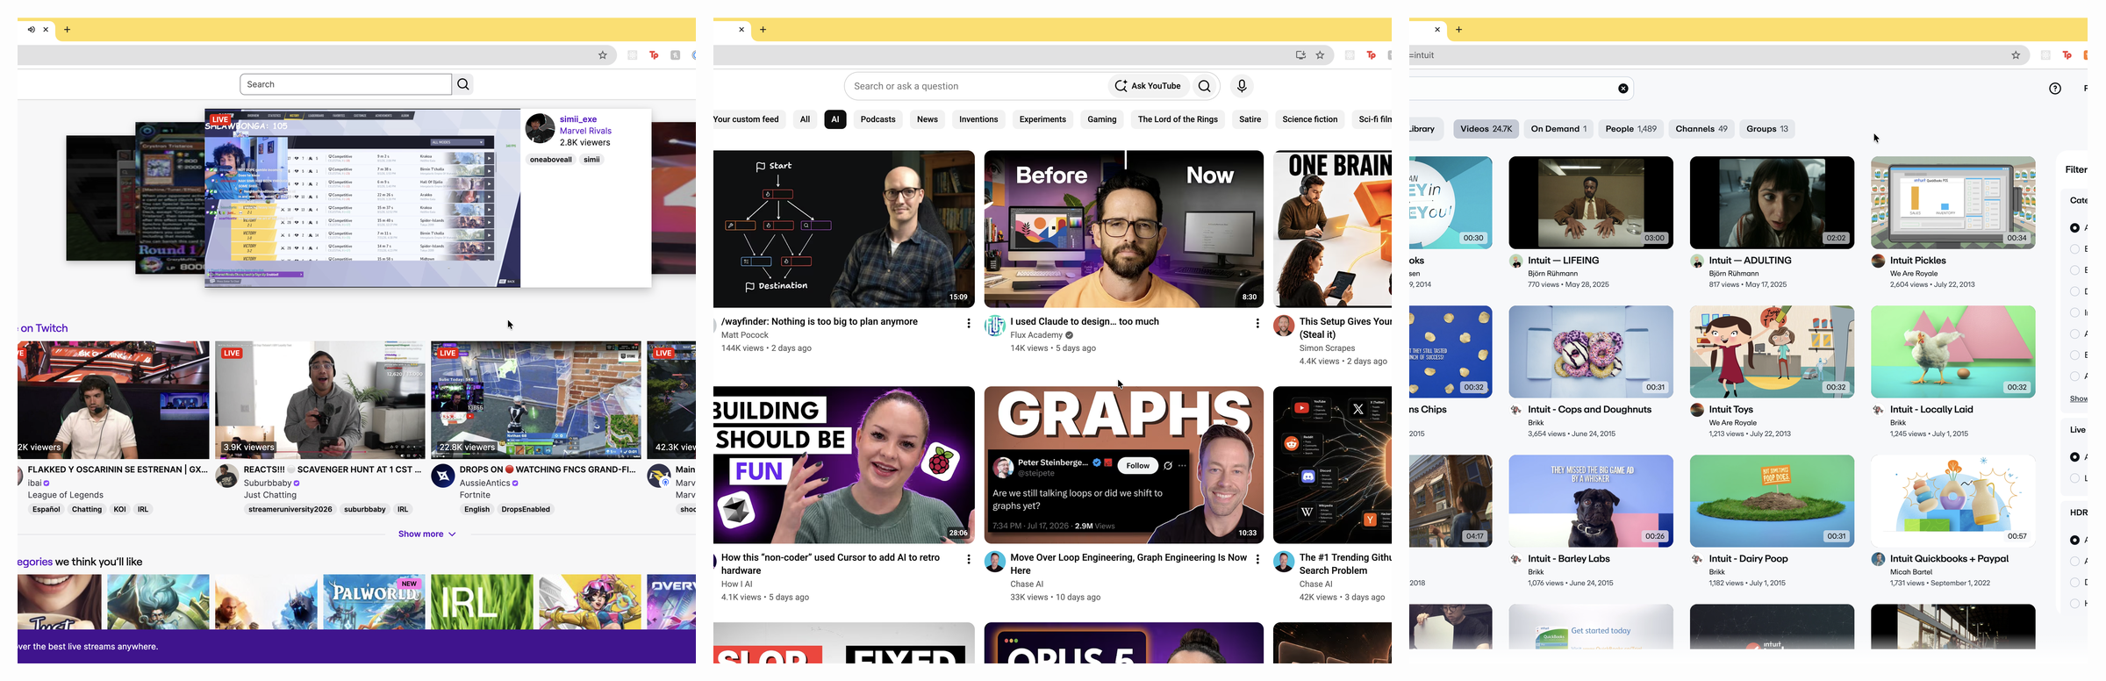The height and width of the screenshot is (681, 2106).
Task: Switch to Vimeo On Demand tab
Action: [x=1559, y=129]
